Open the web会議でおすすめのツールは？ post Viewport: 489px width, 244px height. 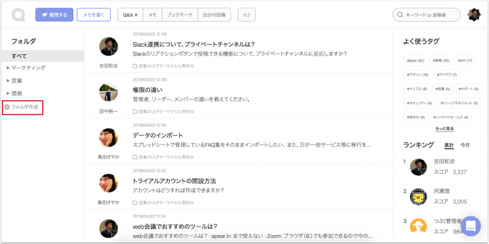[175, 226]
